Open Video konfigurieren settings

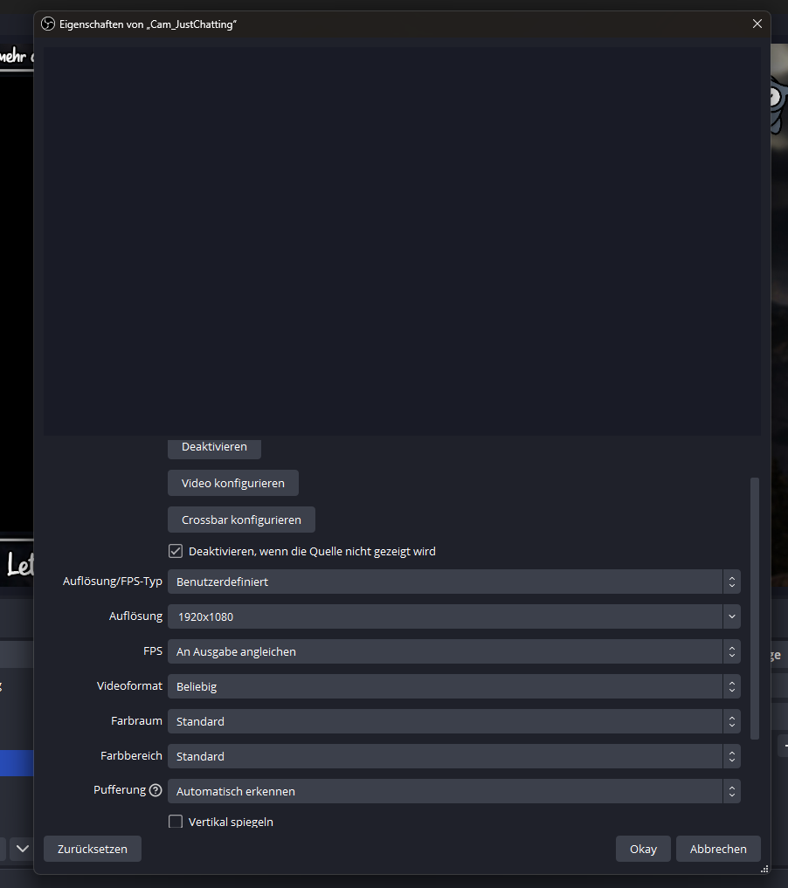tap(232, 483)
